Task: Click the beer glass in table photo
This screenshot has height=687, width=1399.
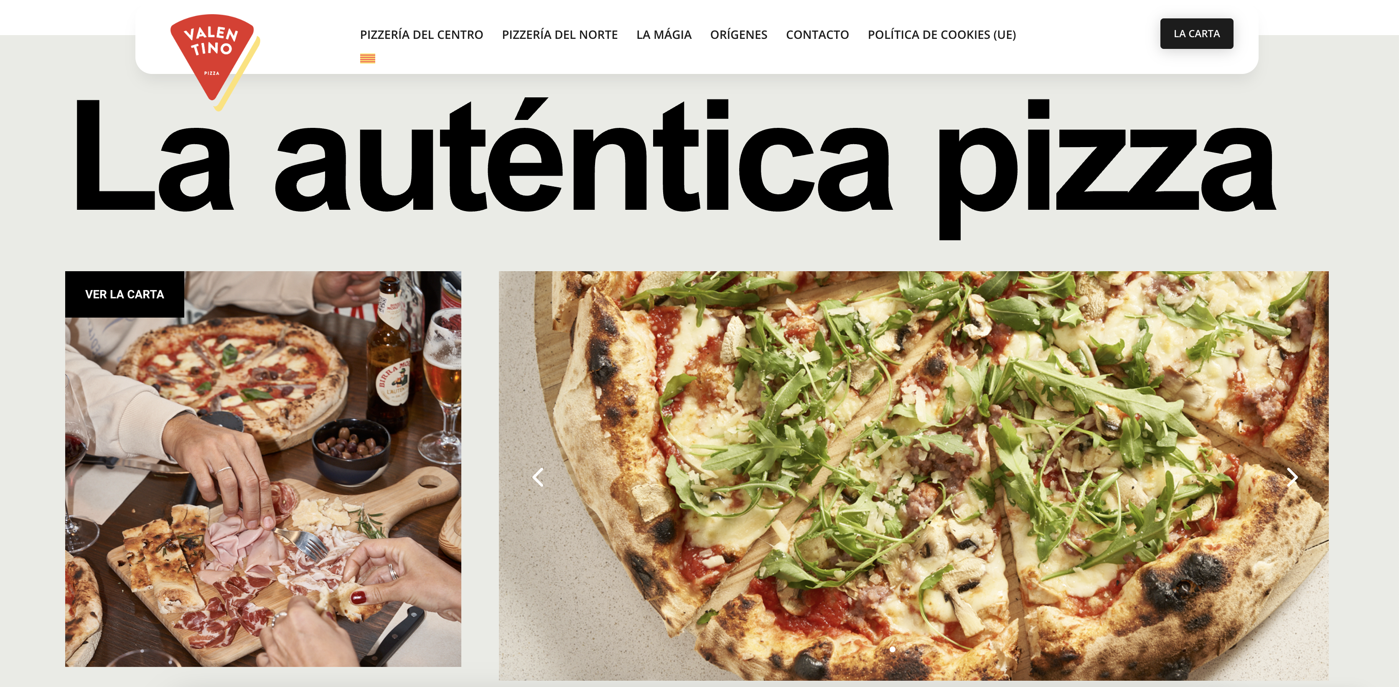Action: 443,386
